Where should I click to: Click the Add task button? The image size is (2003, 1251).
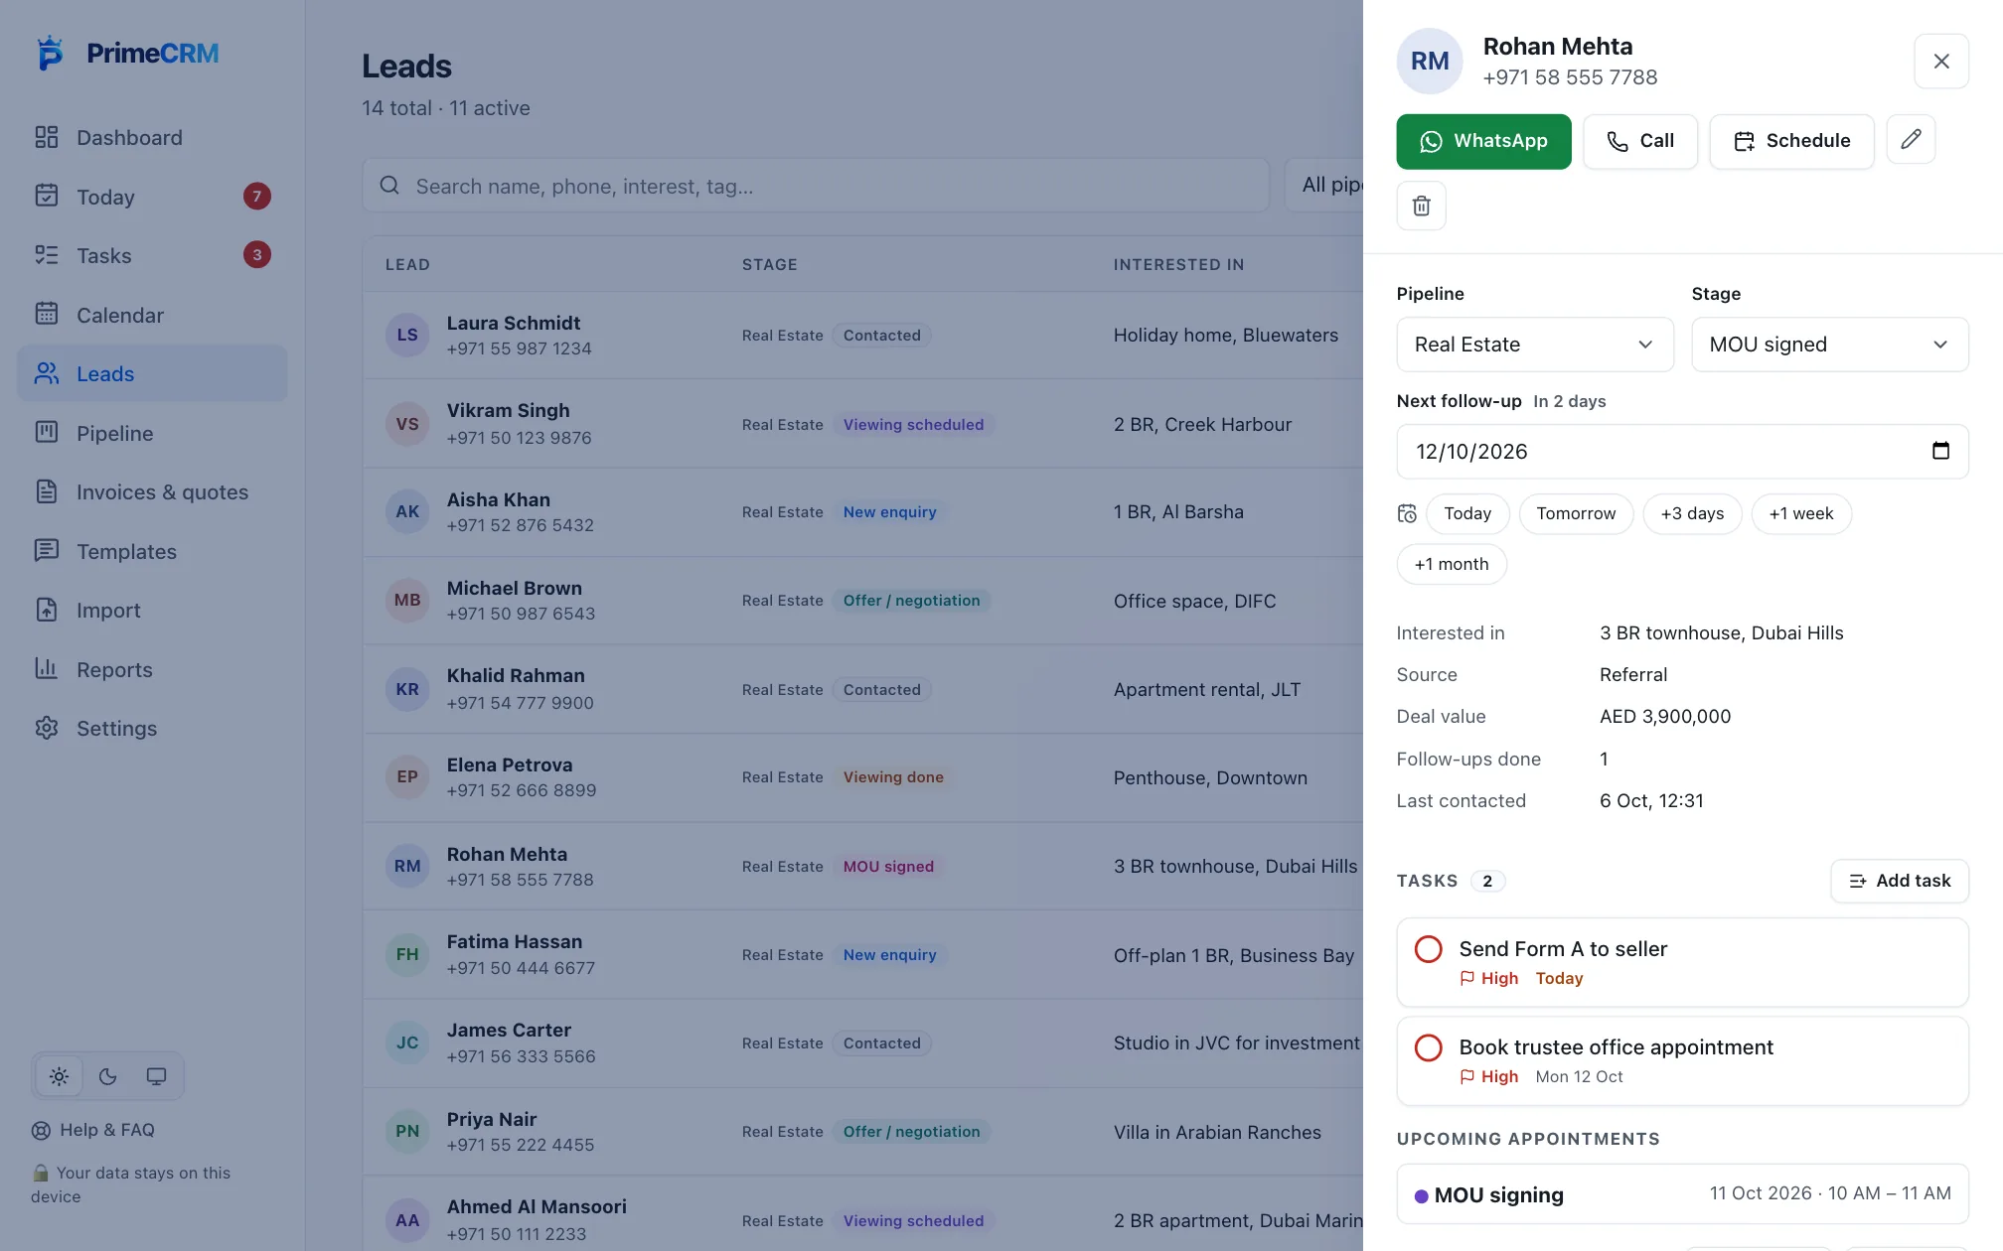coord(1899,881)
